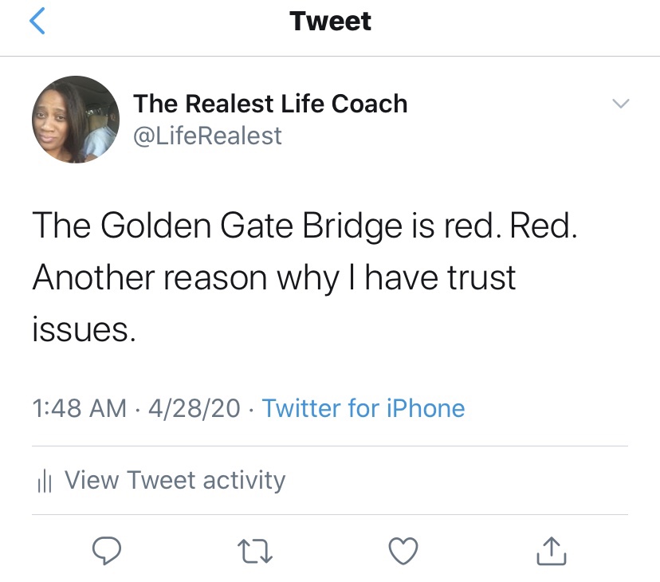Click the tweet activity bar chart icon
Image resolution: width=660 pixels, height=582 pixels.
[45, 481]
